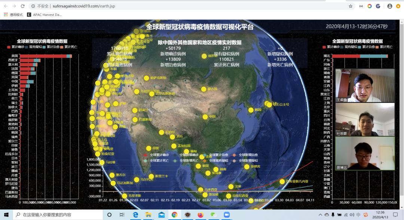404x220 pixels.
Task: Expand hidden icons in the system tray
Action: pyautogui.click(x=320, y=215)
